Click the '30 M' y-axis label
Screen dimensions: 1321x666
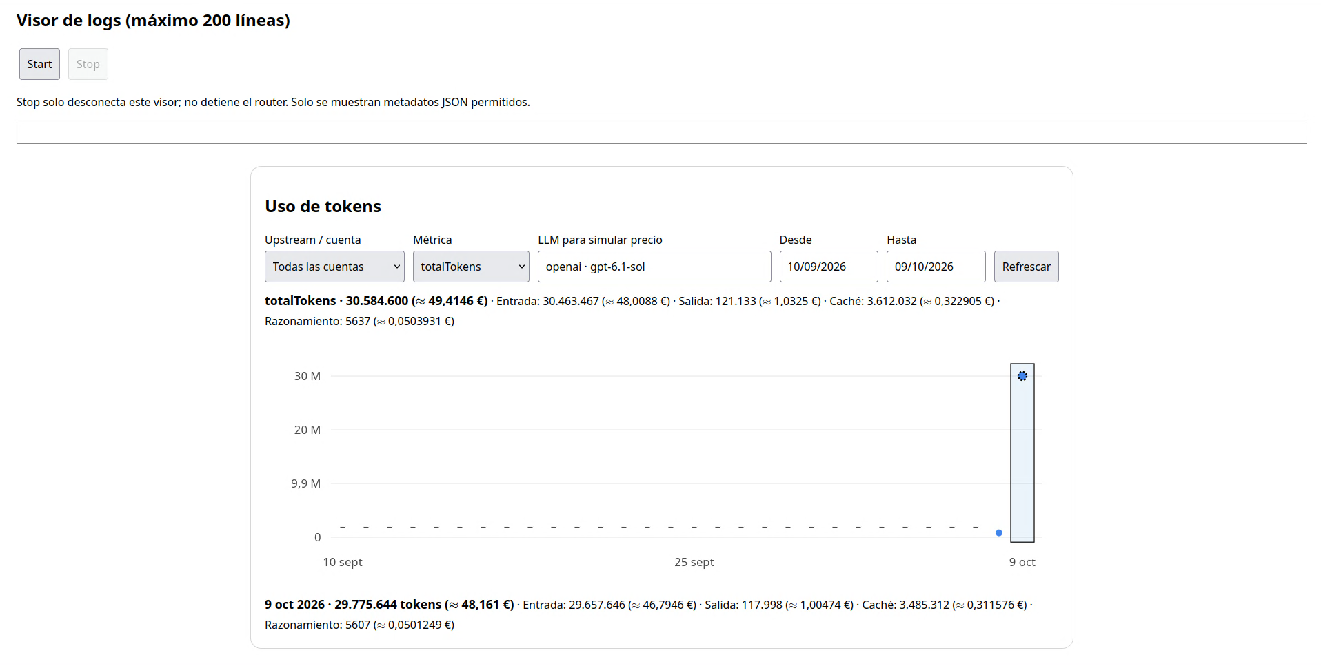pos(307,376)
